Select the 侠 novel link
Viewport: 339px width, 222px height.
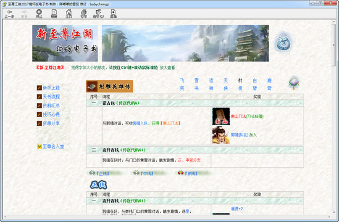point(226,88)
